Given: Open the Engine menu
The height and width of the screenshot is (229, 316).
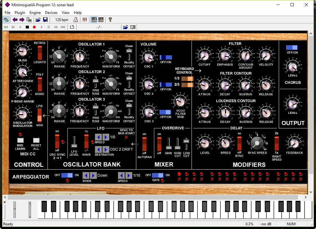Looking at the screenshot, I should pyautogui.click(x=35, y=13).
